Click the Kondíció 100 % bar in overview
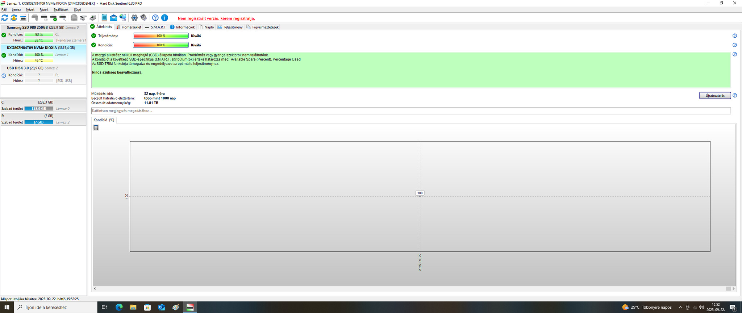Viewport: 742px width, 313px height. tap(161, 45)
